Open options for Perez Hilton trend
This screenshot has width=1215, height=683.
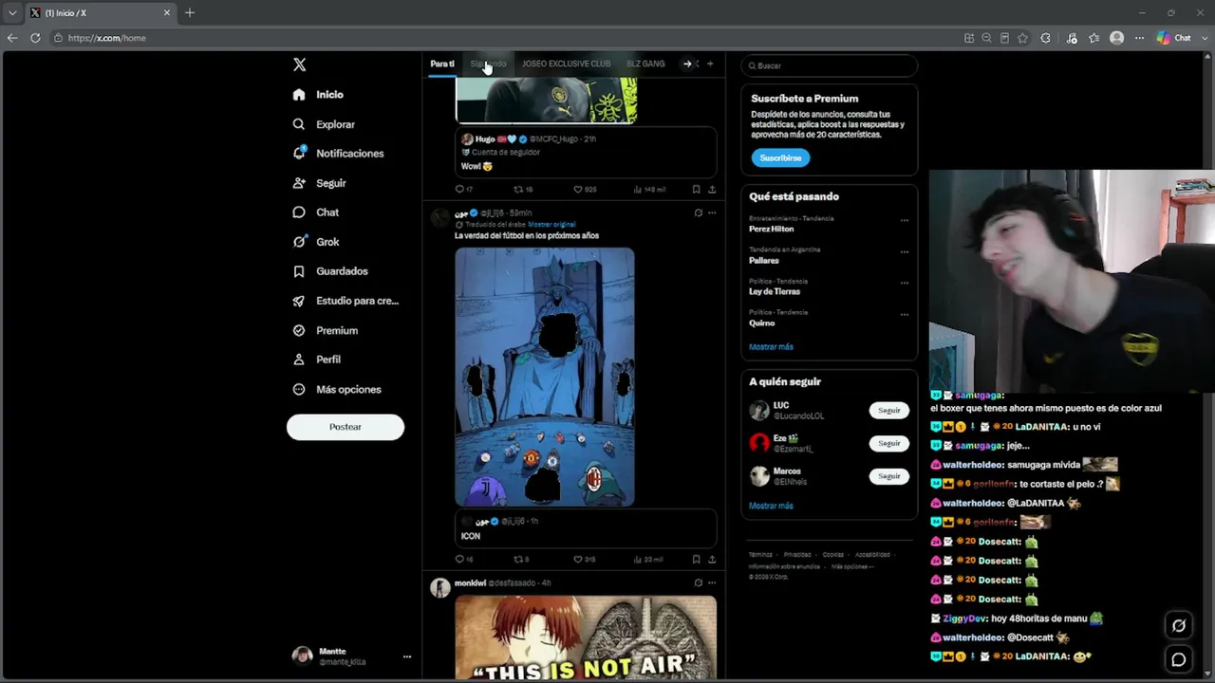coord(904,220)
